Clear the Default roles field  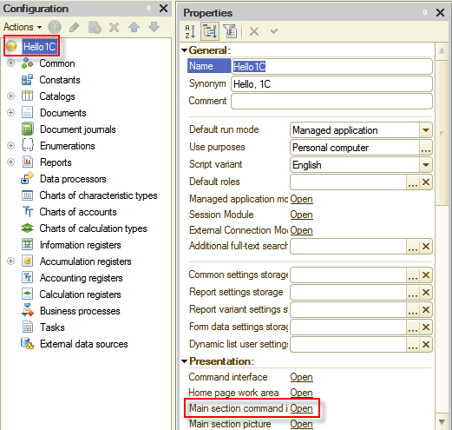(426, 182)
